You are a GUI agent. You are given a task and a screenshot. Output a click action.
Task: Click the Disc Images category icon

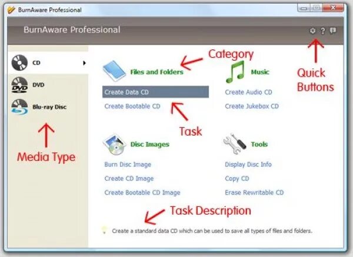click(114, 144)
